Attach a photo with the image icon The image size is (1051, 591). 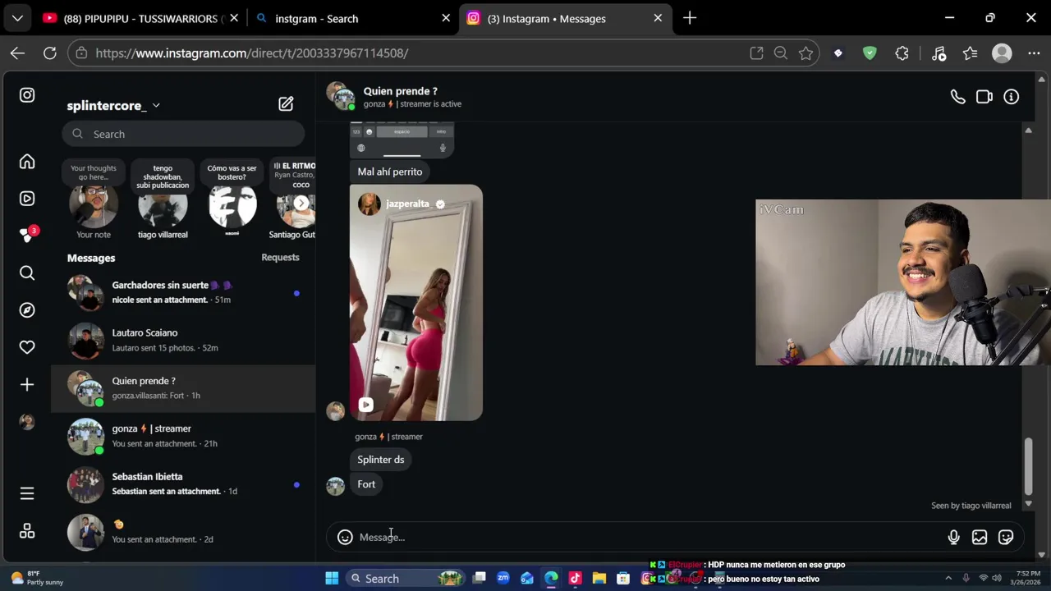[x=980, y=538]
